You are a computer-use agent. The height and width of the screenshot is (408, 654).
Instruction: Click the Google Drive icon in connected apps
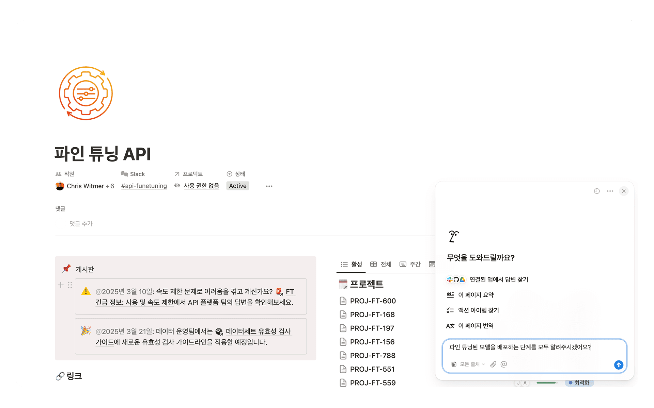463,280
